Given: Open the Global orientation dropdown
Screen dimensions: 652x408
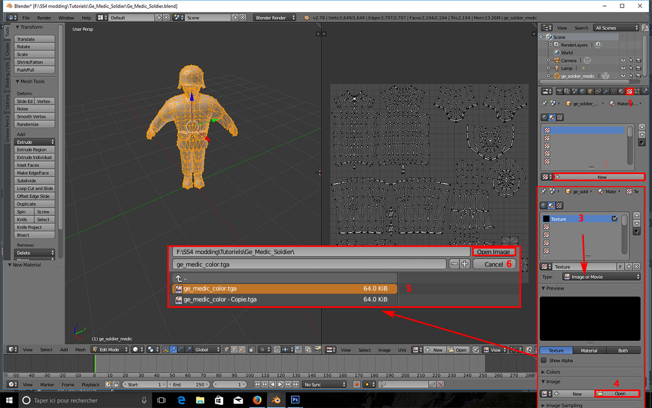Looking at the screenshot, I should [x=208, y=350].
